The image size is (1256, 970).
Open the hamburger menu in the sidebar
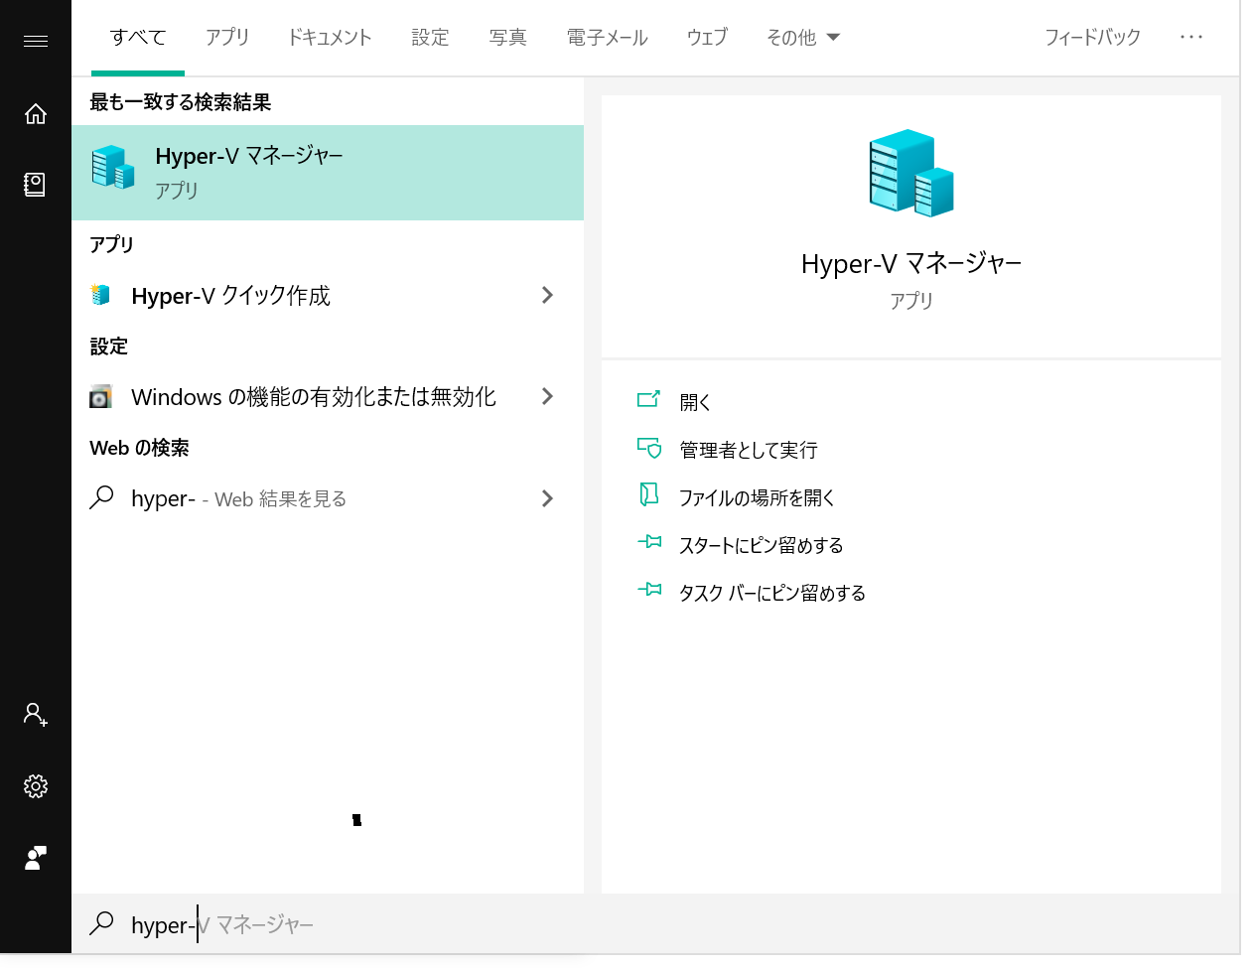[x=36, y=41]
